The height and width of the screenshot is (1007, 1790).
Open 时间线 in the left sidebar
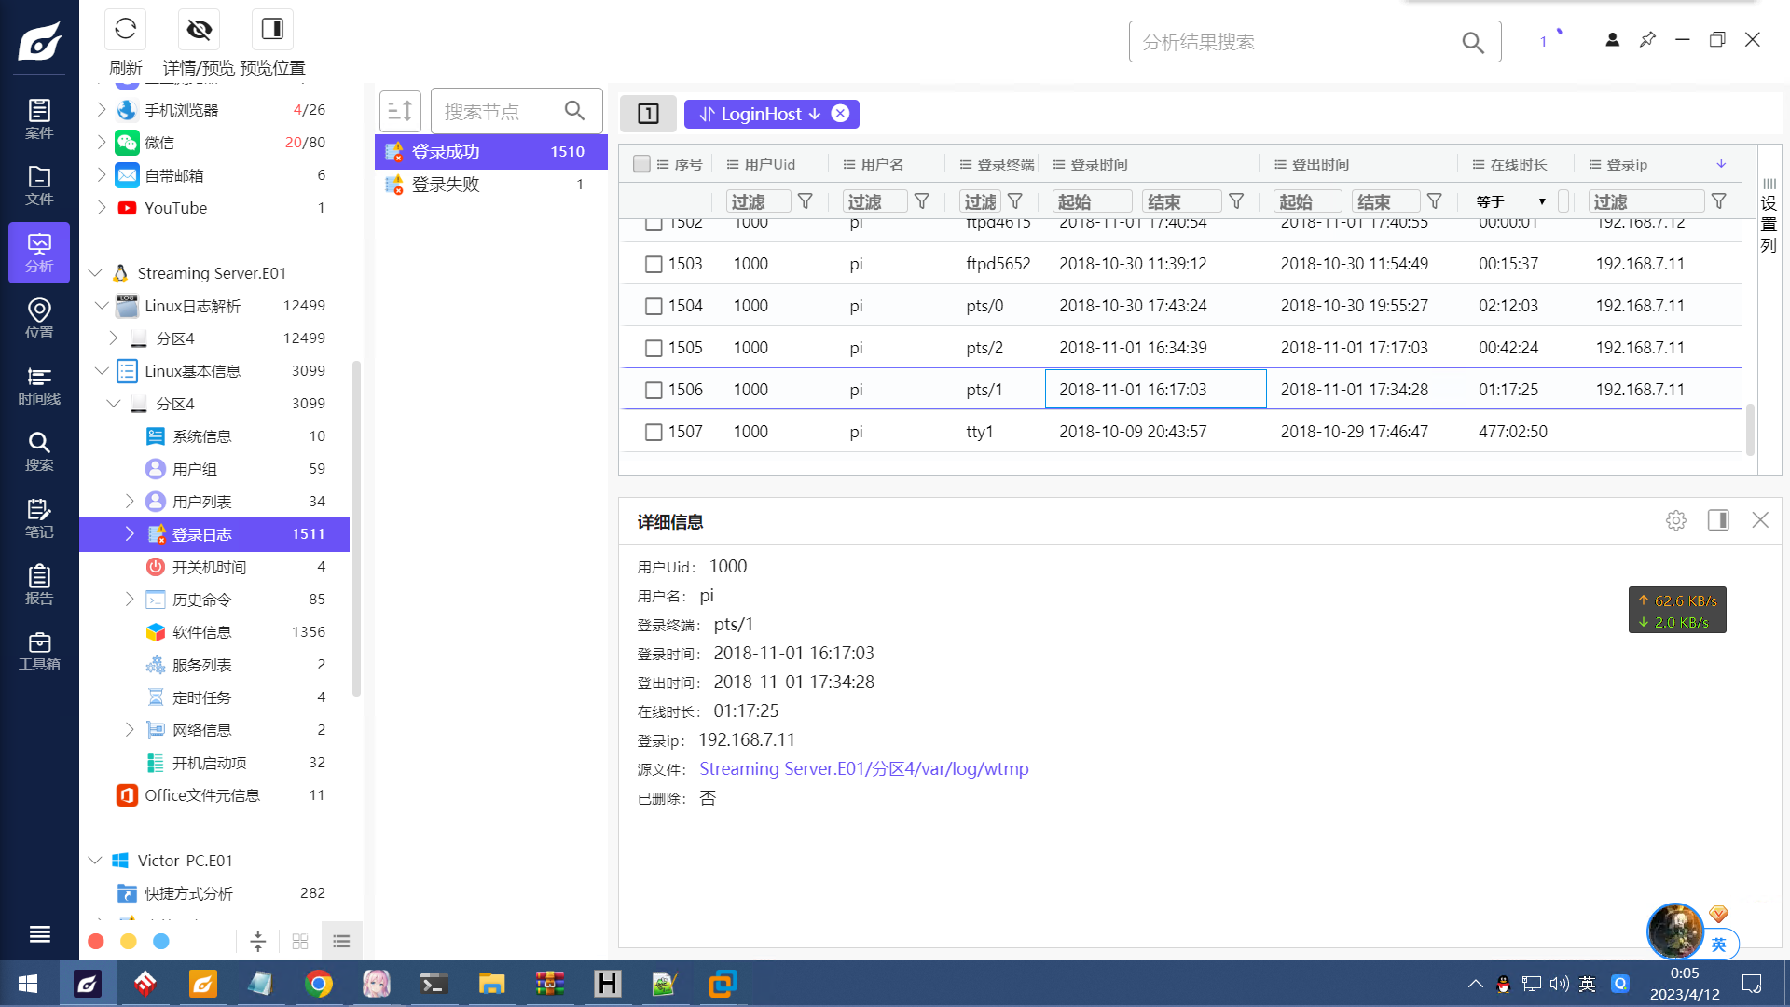click(39, 386)
